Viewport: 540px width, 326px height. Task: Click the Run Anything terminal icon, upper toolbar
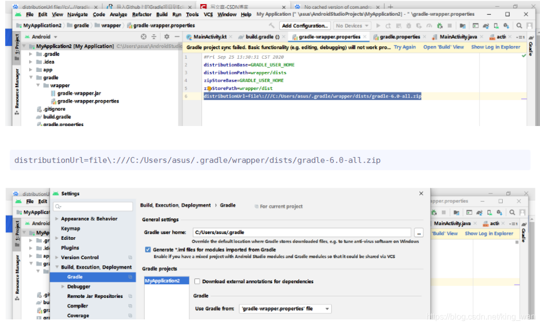[476, 26]
